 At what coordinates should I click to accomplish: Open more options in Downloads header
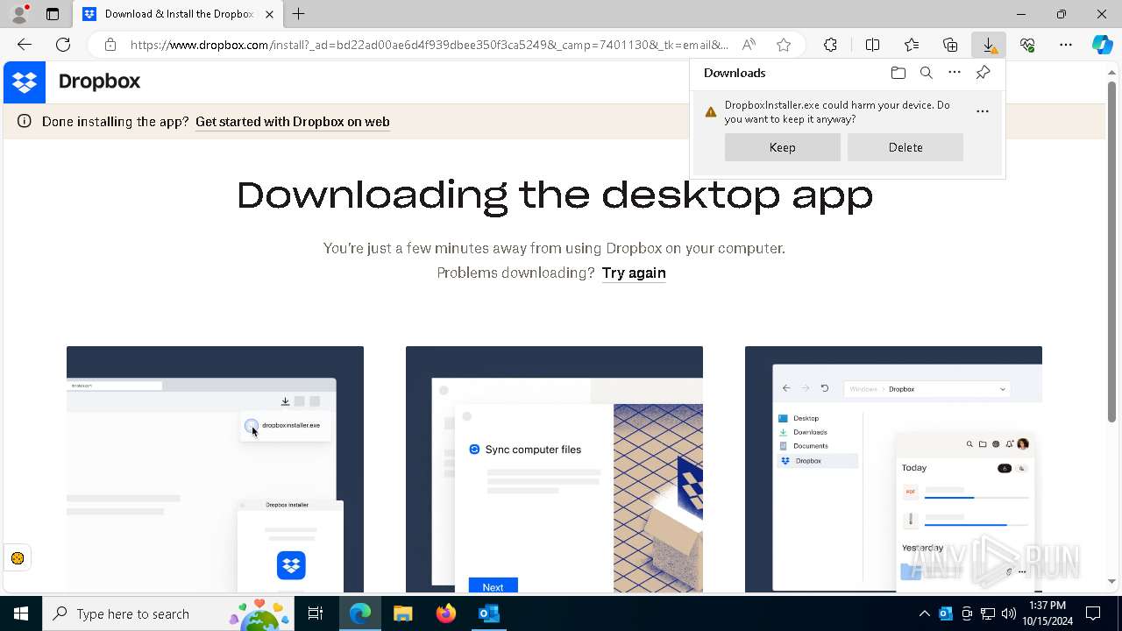coord(955,73)
